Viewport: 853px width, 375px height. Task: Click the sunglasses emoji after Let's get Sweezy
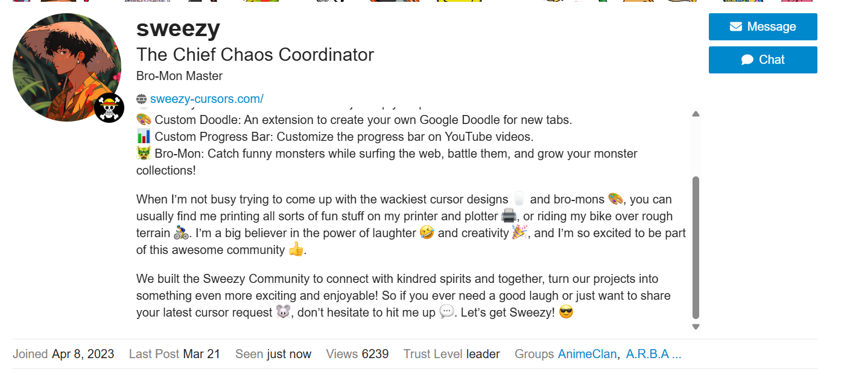coord(566,313)
